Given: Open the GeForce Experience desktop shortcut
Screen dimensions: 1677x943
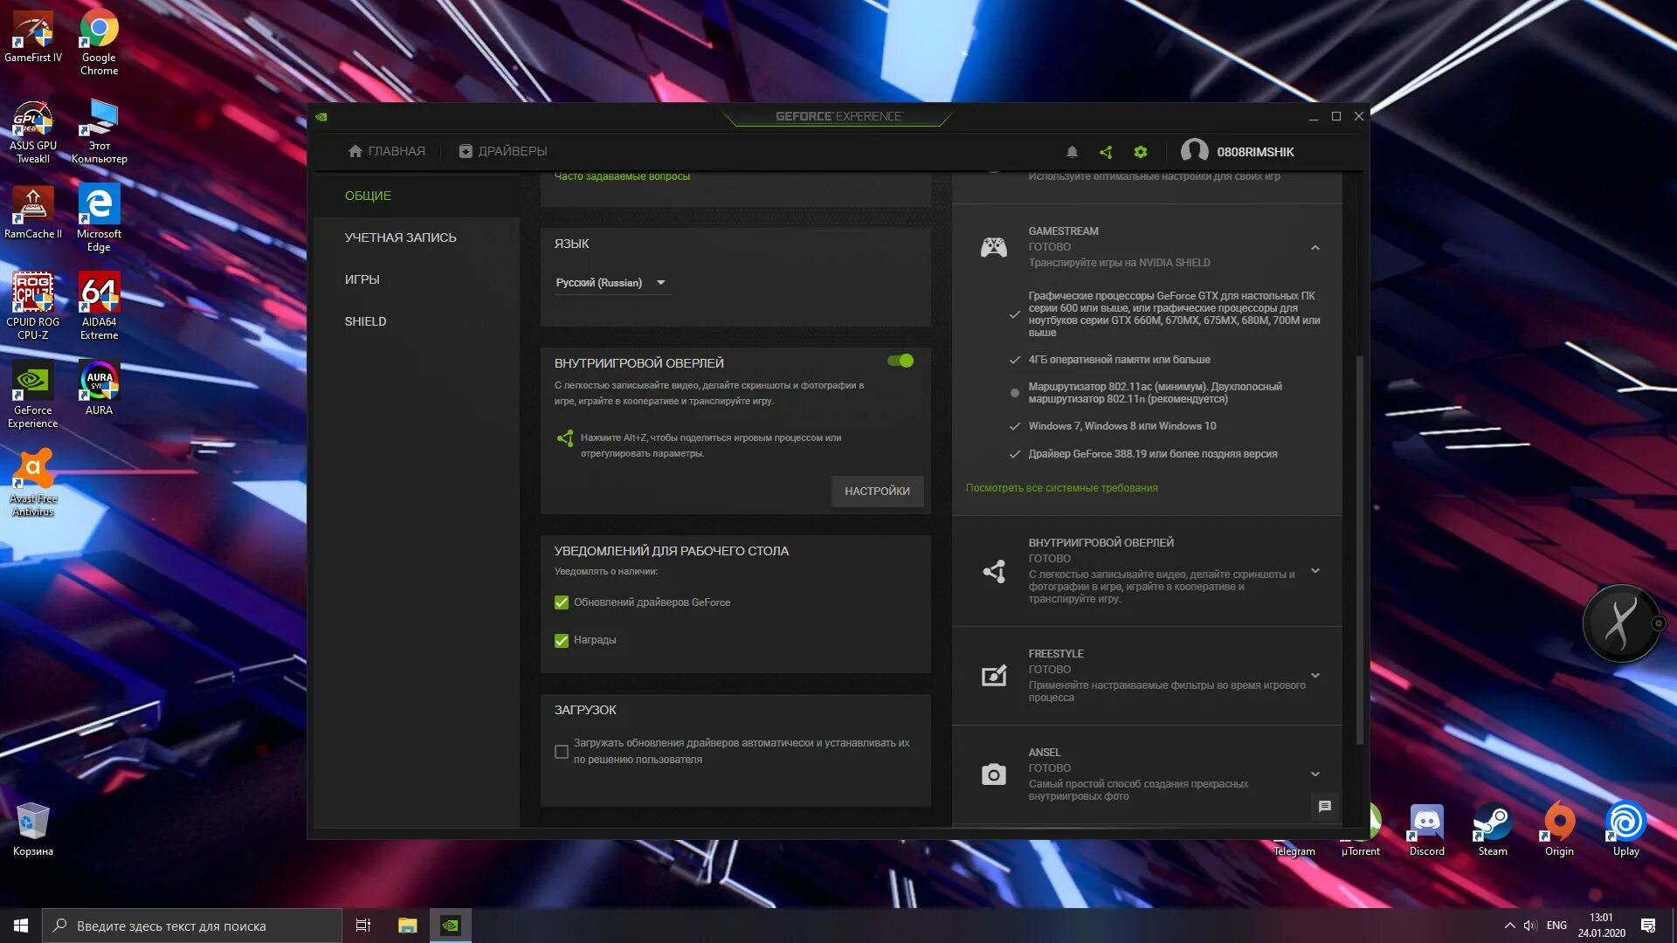Looking at the screenshot, I should tap(33, 395).
